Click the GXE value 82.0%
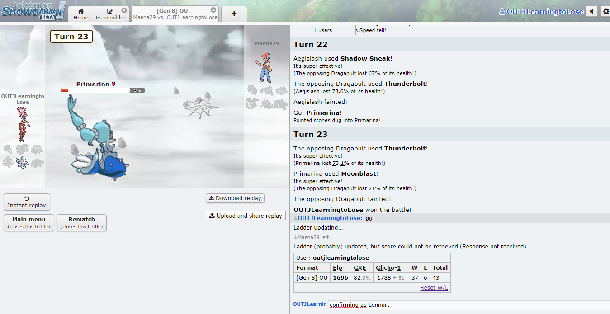610x314 pixels. point(362,278)
